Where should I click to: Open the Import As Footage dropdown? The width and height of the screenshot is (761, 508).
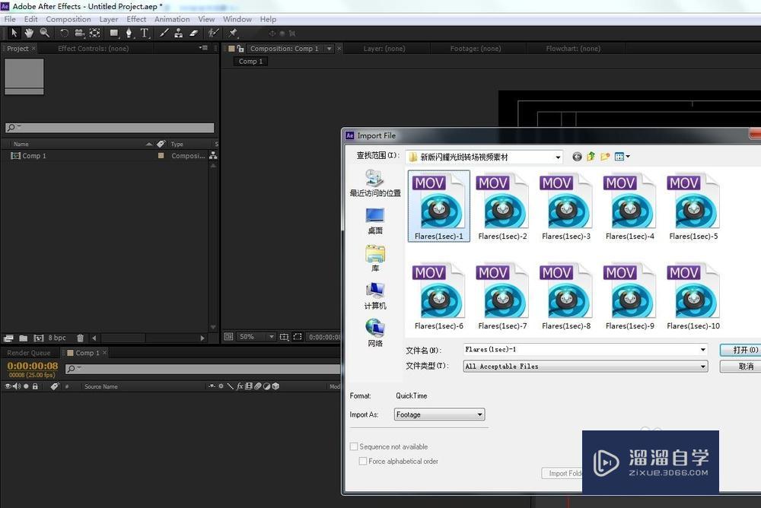point(439,414)
